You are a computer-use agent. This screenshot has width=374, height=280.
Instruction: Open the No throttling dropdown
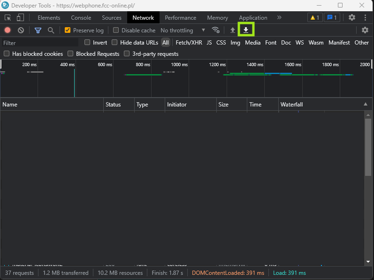(x=183, y=30)
